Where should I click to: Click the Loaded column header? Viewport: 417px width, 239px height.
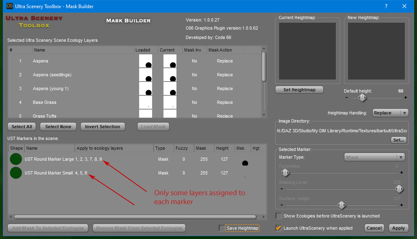[146, 50]
